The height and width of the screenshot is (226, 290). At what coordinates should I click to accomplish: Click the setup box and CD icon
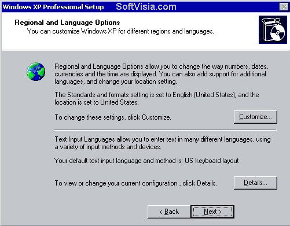point(273,29)
